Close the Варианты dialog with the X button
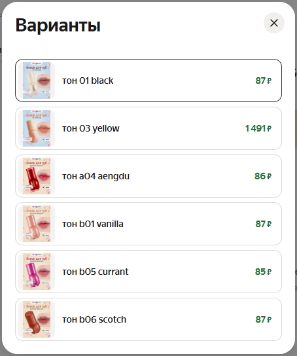The width and height of the screenshot is (297, 356). (274, 23)
